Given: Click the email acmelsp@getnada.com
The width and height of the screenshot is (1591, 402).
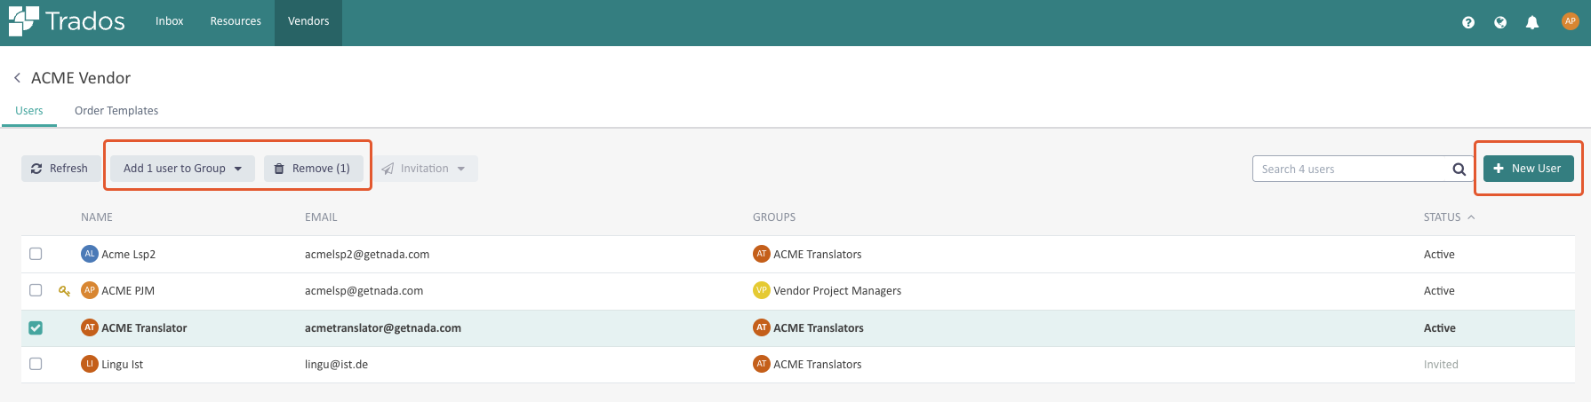Looking at the screenshot, I should pos(364,291).
